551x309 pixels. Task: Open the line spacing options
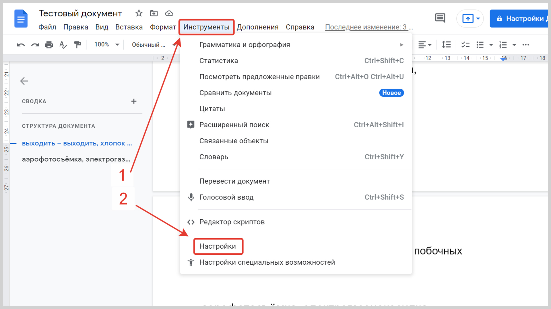446,45
